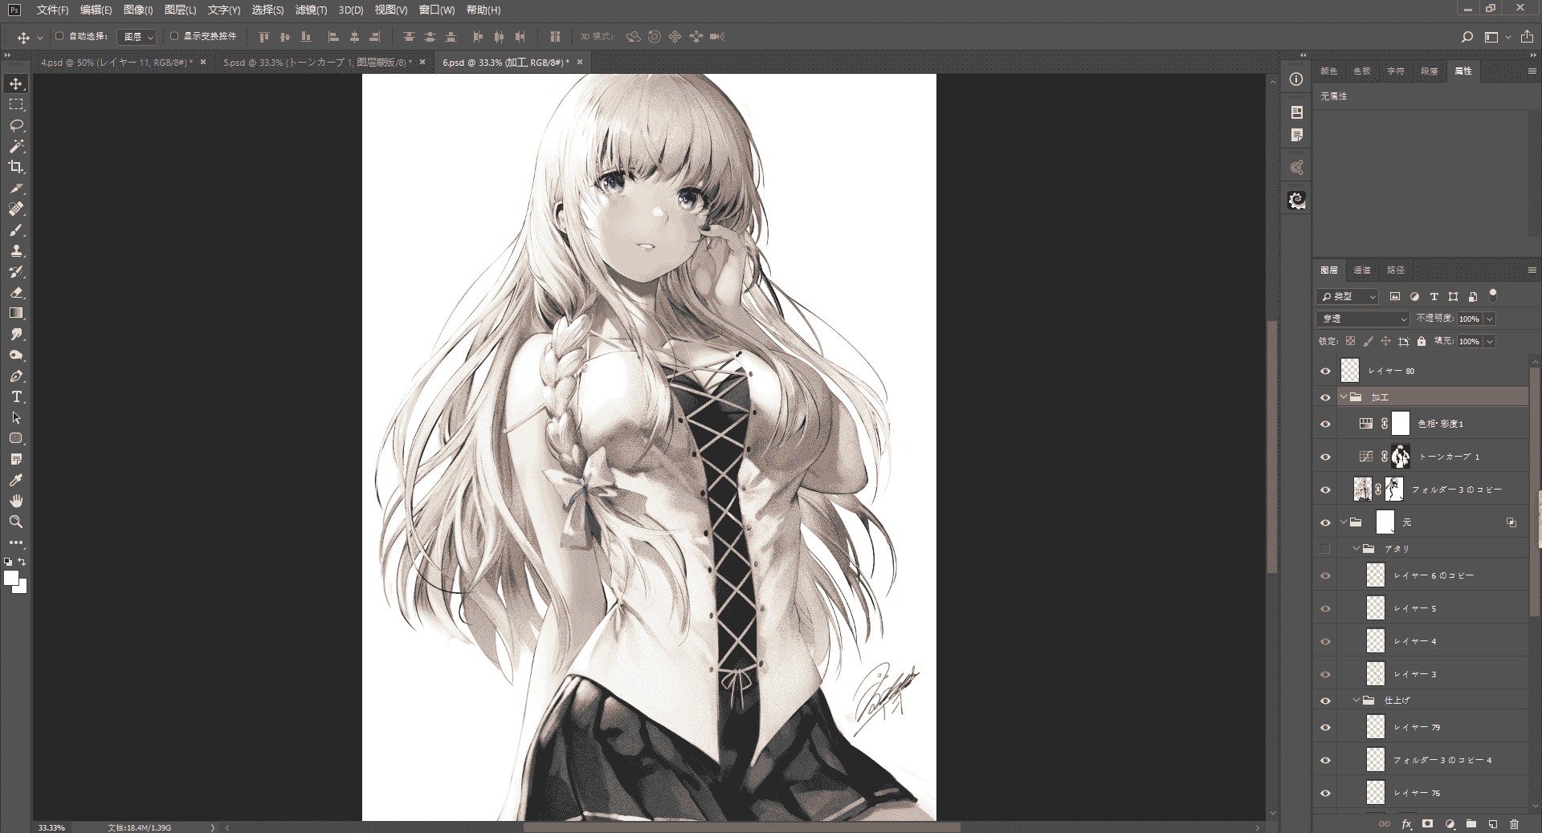Click the search magnifier in options bar

(x=1467, y=37)
